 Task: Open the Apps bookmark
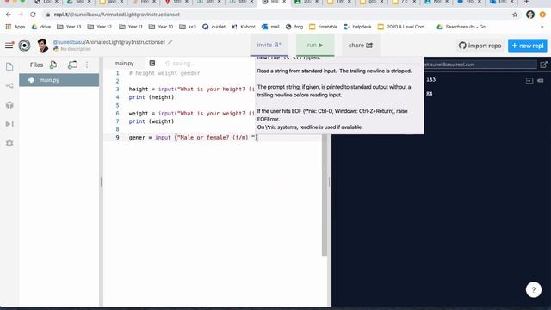pos(15,27)
